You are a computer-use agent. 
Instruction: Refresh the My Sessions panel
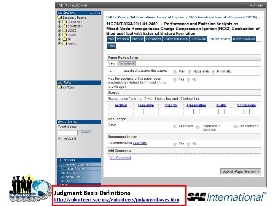(x=95, y=13)
